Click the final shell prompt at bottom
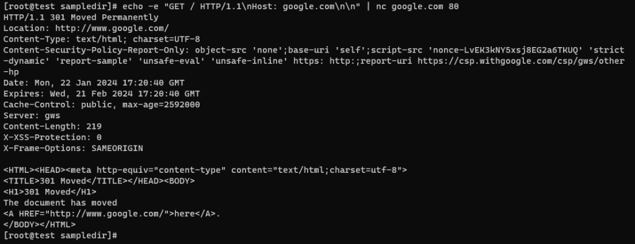Image resolution: width=635 pixels, height=244 pixels. click(60, 235)
